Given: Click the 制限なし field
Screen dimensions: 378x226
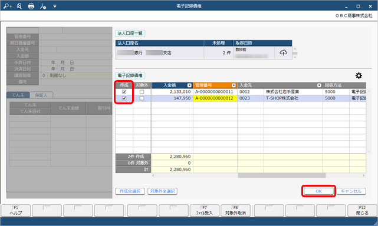Looking at the screenshot, I should click(x=80, y=75).
